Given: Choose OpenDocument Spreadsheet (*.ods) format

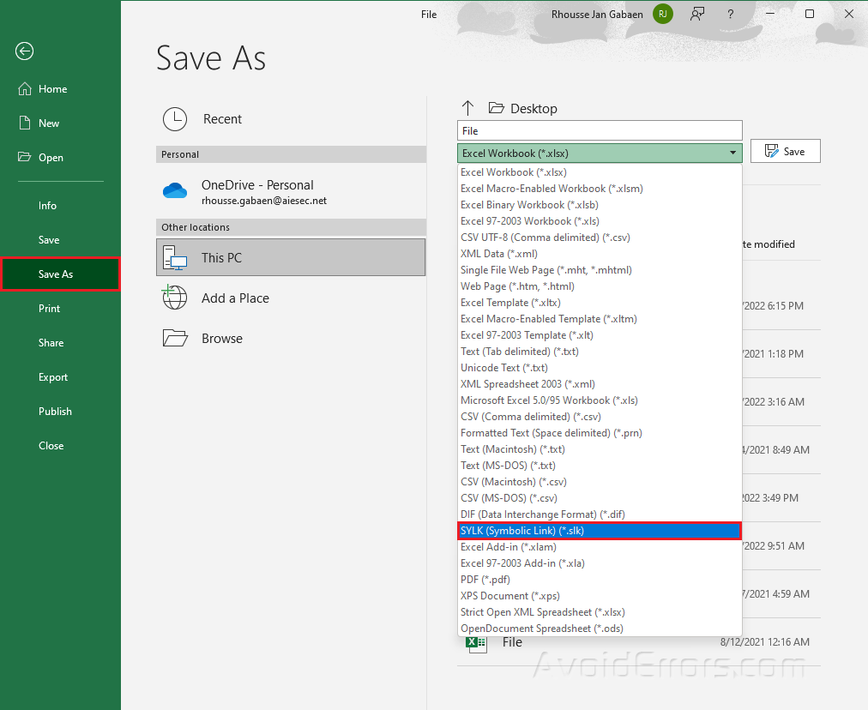Looking at the screenshot, I should pos(542,629).
